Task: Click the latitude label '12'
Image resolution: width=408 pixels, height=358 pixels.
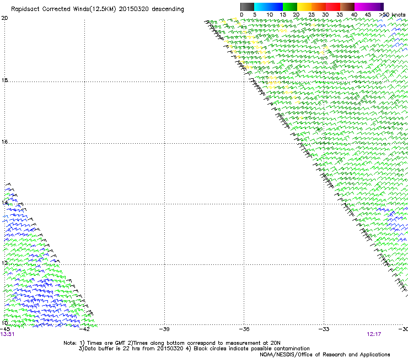Action: point(4,263)
